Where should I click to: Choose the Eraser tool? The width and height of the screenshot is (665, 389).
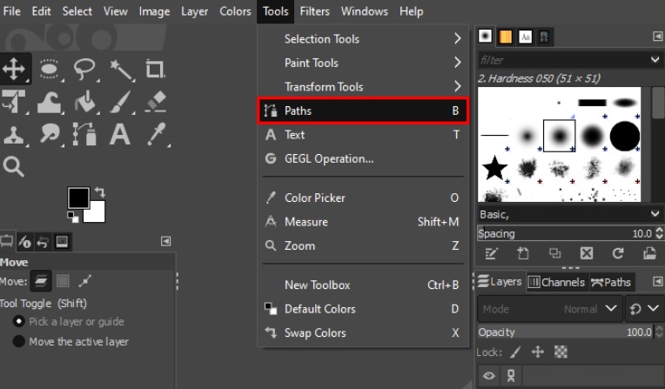point(155,101)
